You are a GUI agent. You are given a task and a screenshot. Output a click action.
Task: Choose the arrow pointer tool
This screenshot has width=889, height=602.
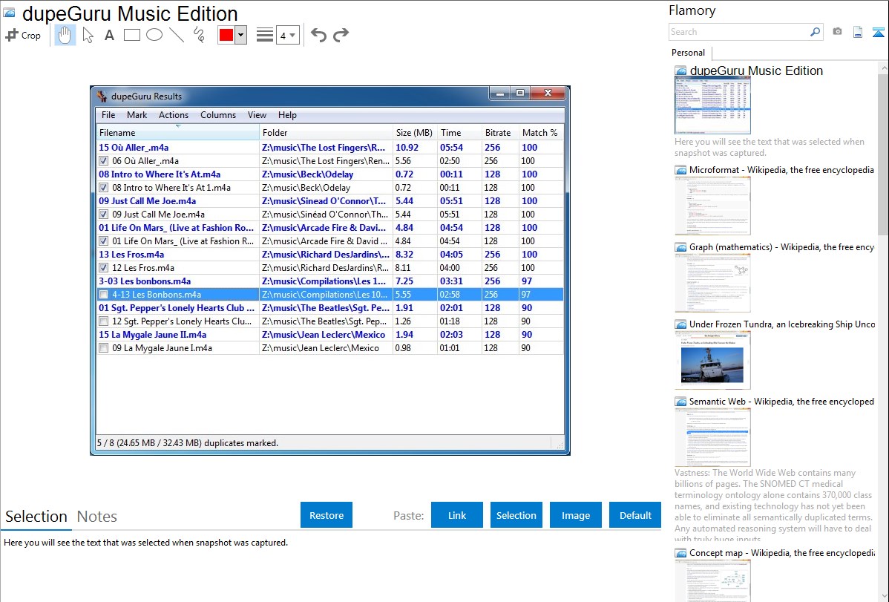88,35
